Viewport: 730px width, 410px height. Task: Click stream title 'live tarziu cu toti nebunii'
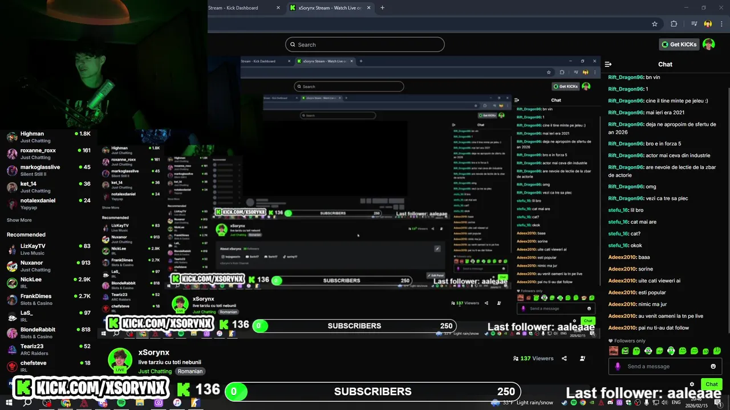click(x=169, y=362)
